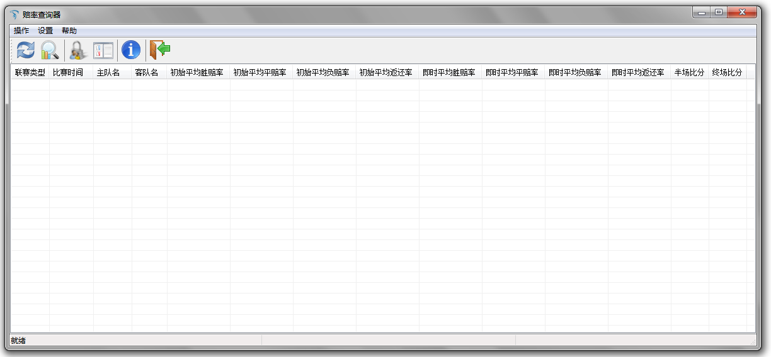771x357 pixels.
Task: Show the blue info about icon
Action: coord(131,50)
